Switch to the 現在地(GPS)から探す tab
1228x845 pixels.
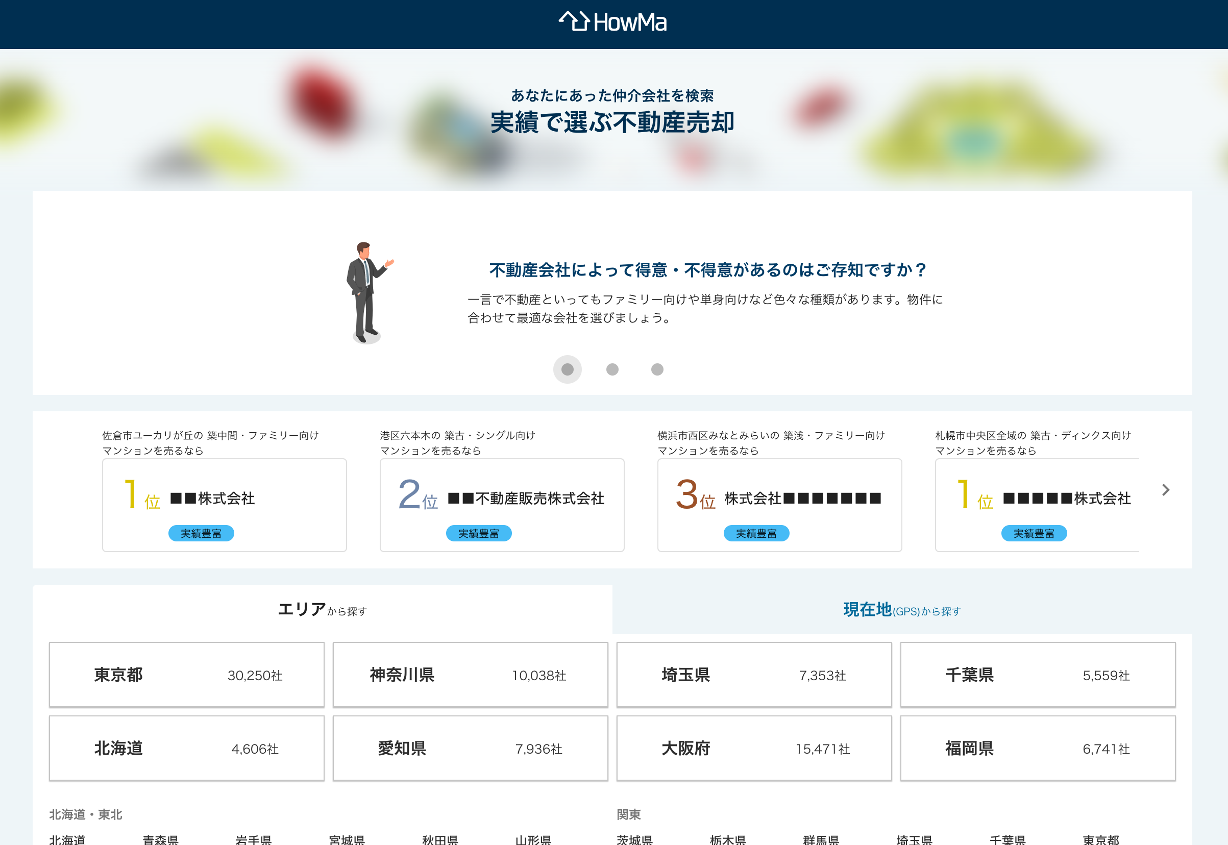(901, 610)
